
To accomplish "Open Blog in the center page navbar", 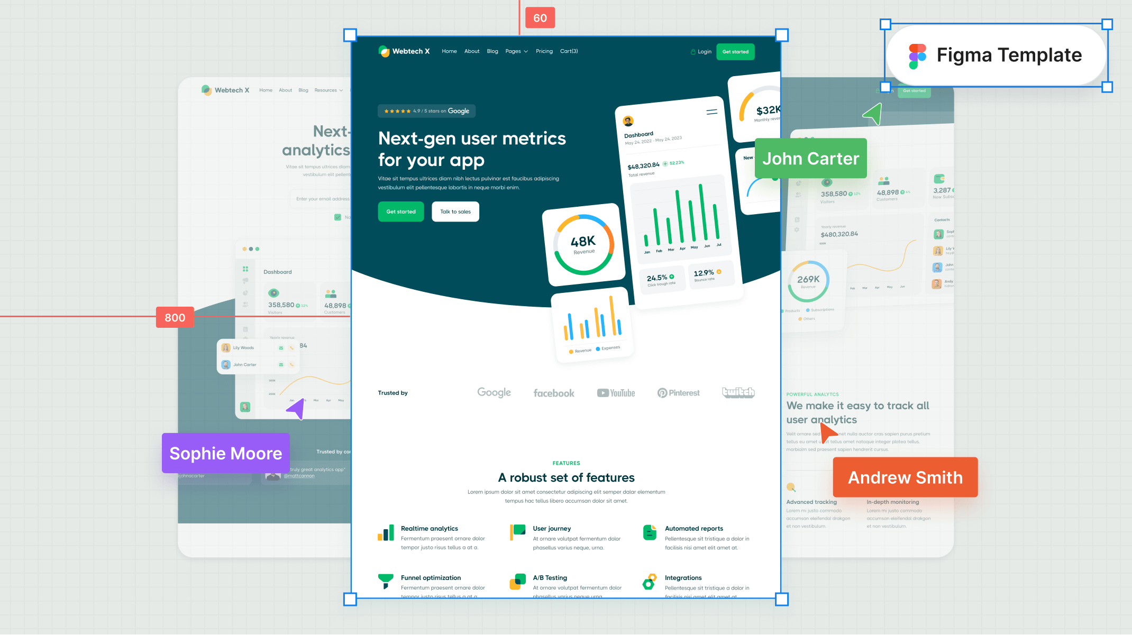I will [x=492, y=51].
